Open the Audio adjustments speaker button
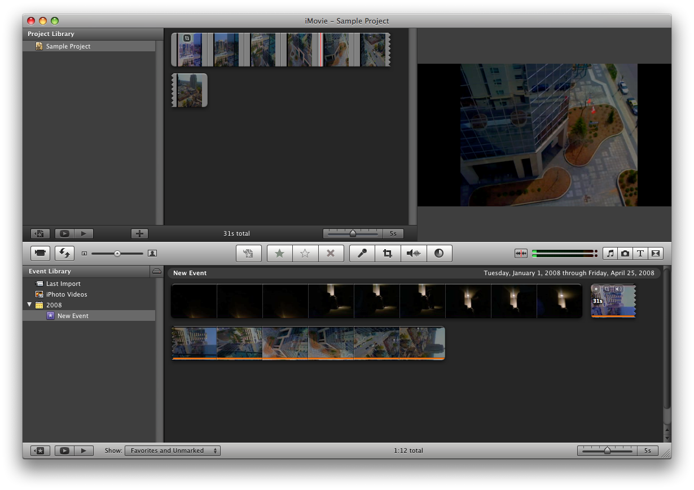 point(414,253)
